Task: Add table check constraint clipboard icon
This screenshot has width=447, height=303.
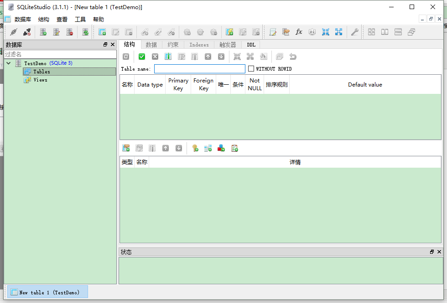Action: click(234, 148)
